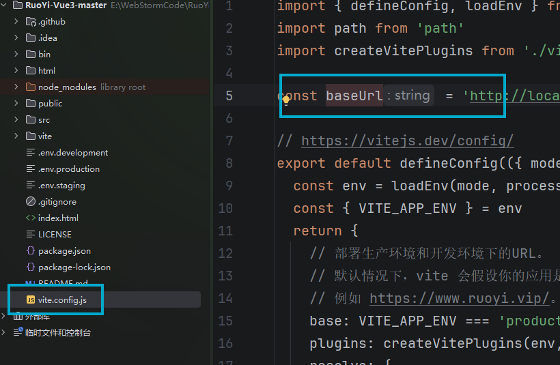Screen dimensions: 560x365
Task: Collapse the RuoYi-Vue3-master project root
Action: click(x=4, y=5)
